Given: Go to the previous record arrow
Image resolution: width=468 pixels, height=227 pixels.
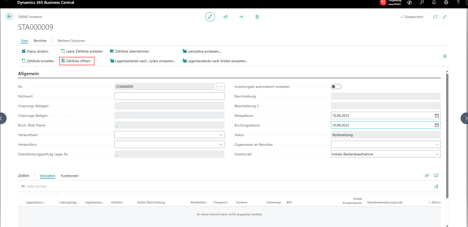Looking at the screenshot, I should pos(2,118).
